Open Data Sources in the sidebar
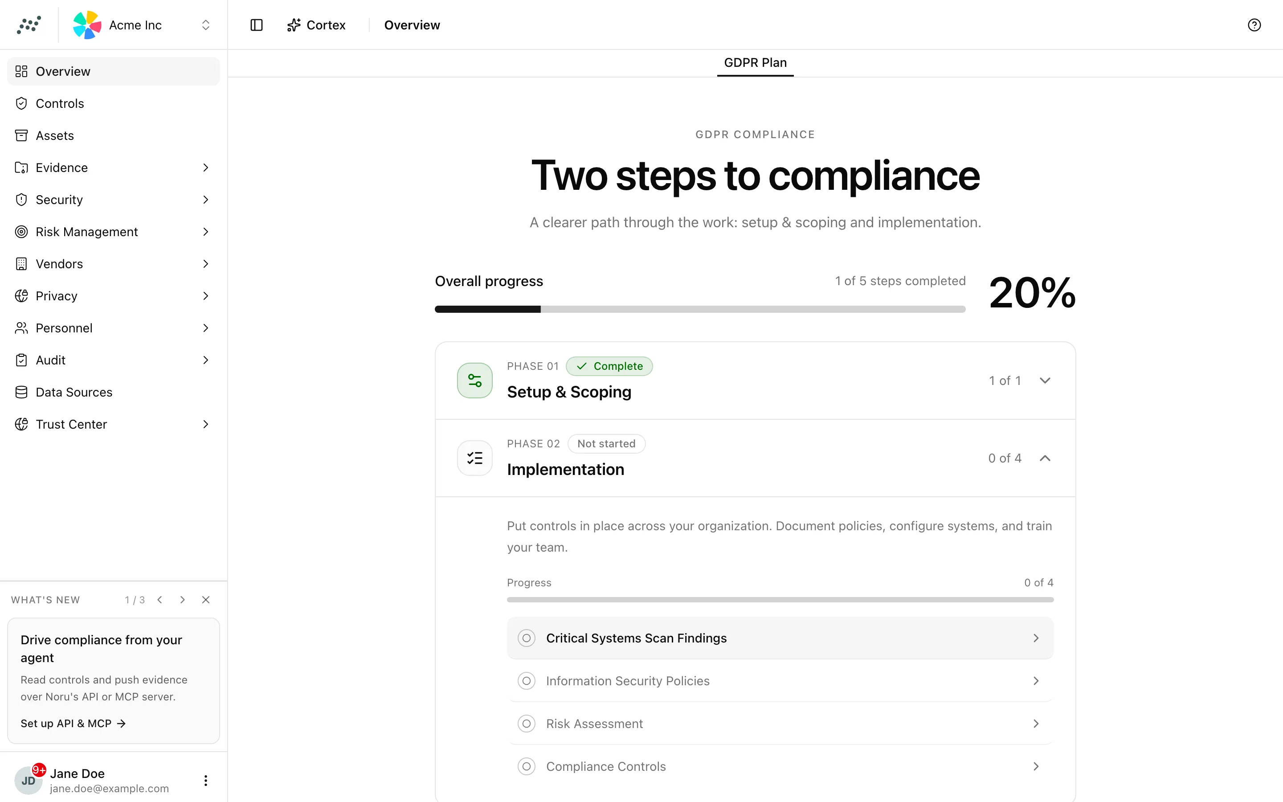This screenshot has width=1283, height=802. coord(114,392)
